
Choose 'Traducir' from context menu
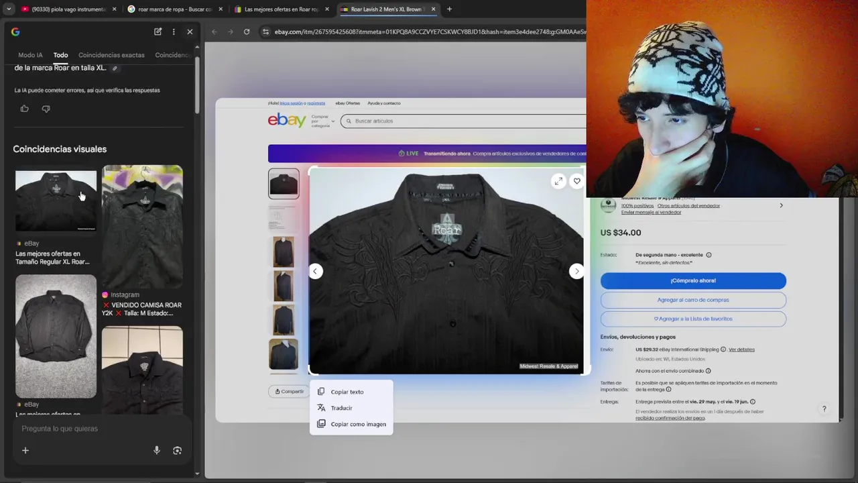(x=351, y=408)
